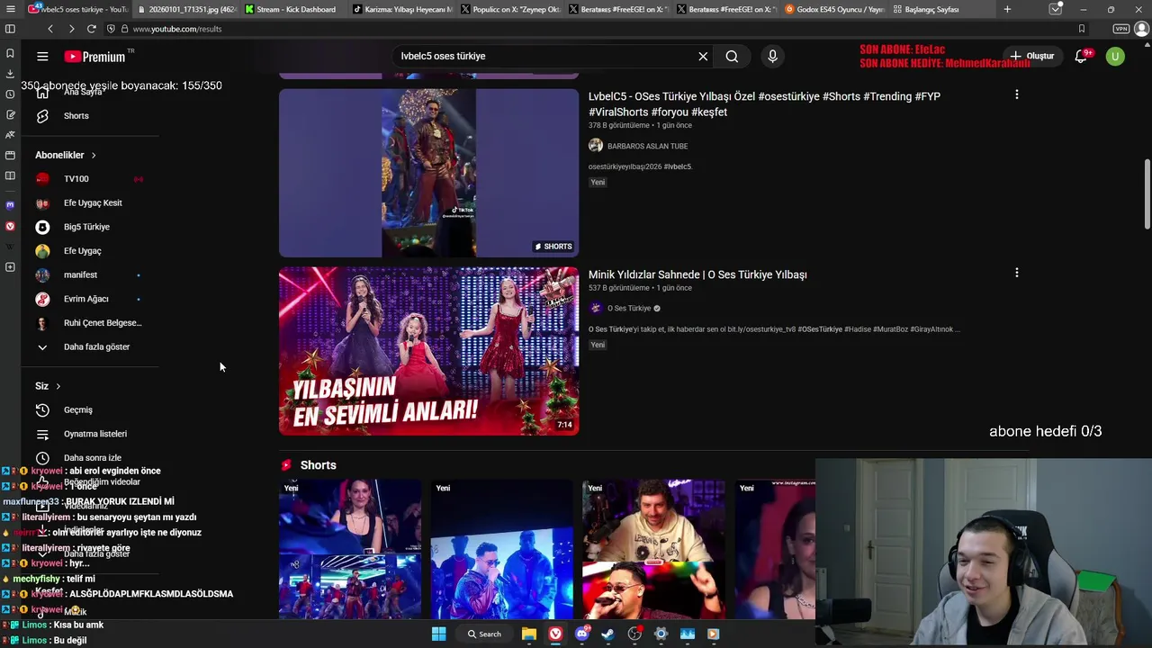Clear the search box with the X icon
This screenshot has width=1152, height=648.
tap(703, 56)
